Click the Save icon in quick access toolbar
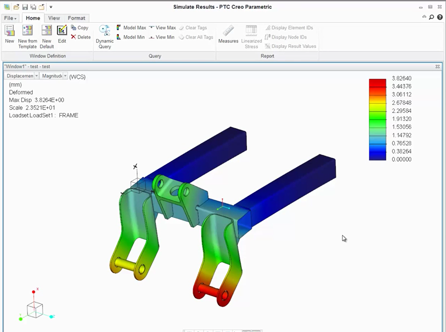Image resolution: width=446 pixels, height=332 pixels. point(25,7)
